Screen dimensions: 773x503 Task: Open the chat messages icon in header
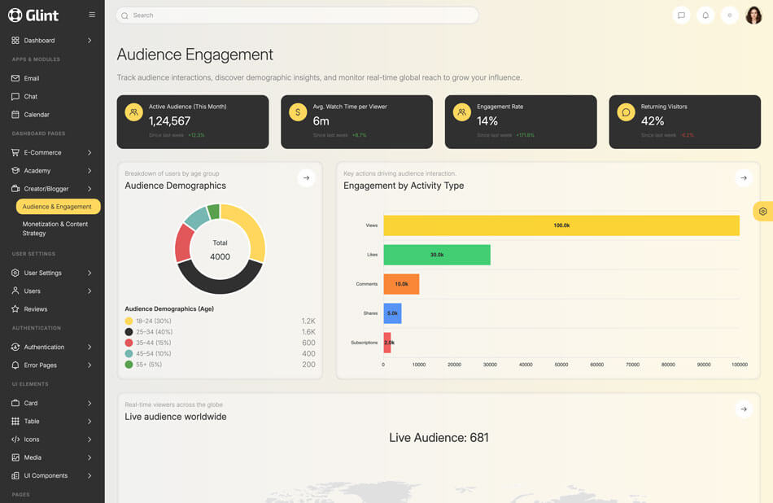(x=681, y=15)
